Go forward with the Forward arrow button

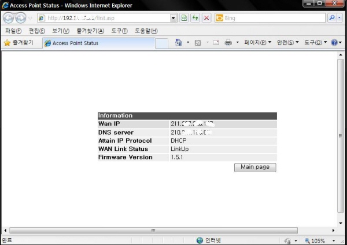click(x=20, y=18)
